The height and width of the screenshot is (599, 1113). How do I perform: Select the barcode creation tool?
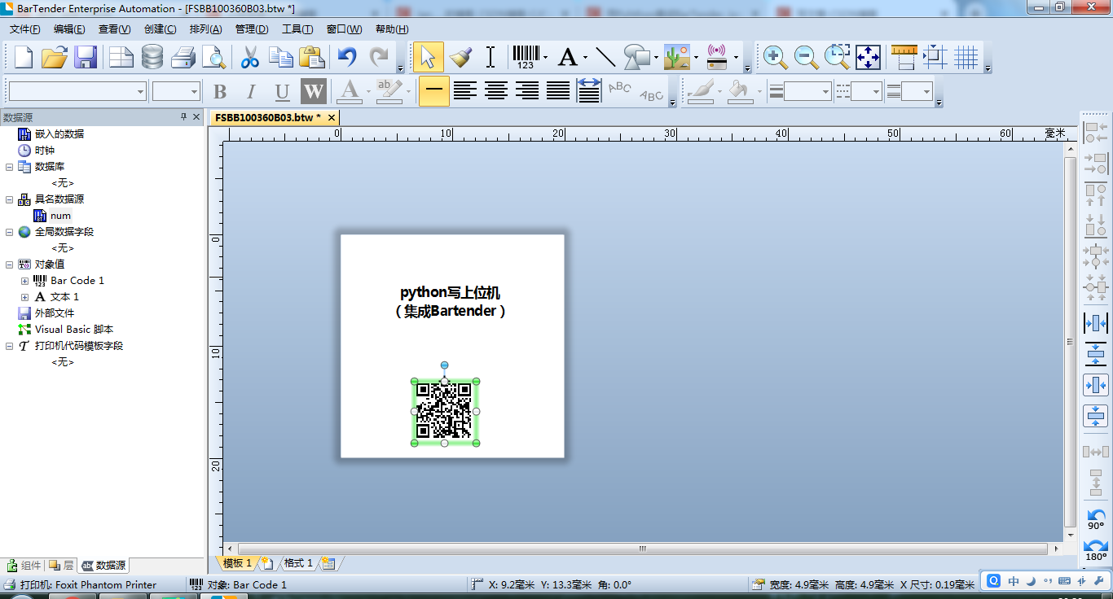coord(525,57)
